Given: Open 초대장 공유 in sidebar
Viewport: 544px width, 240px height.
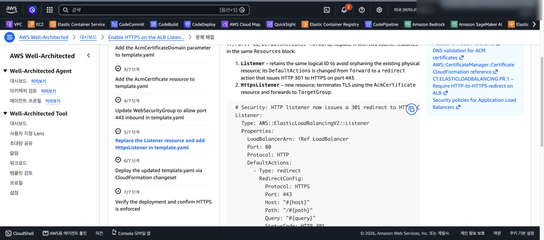Looking at the screenshot, I should click(x=21, y=143).
